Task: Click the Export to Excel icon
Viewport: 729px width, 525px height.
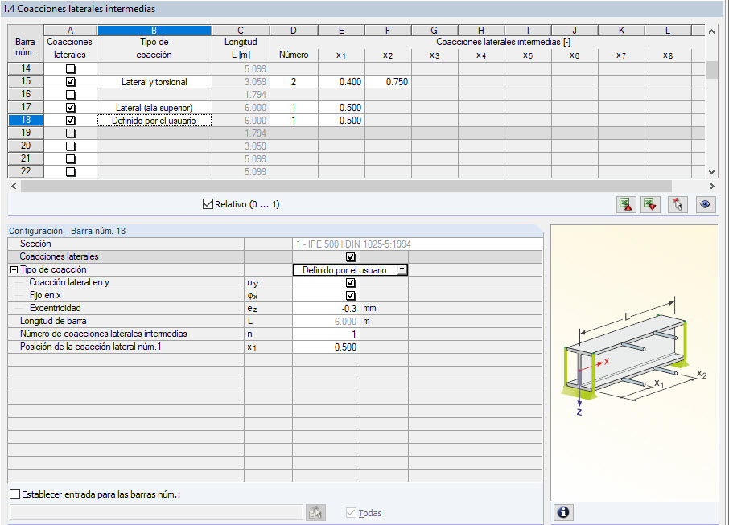Action: point(626,204)
